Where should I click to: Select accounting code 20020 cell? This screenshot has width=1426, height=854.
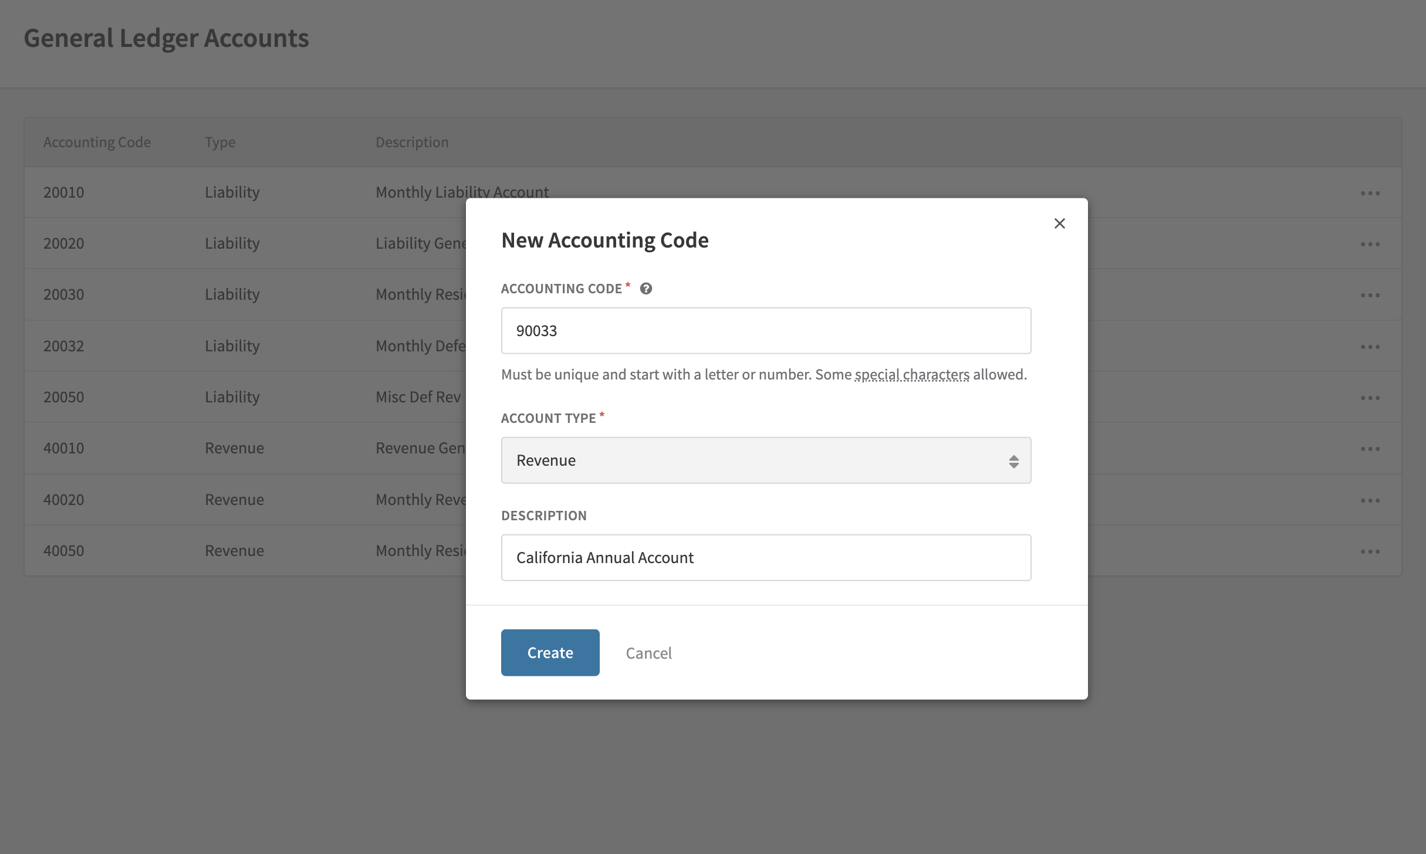pos(63,243)
